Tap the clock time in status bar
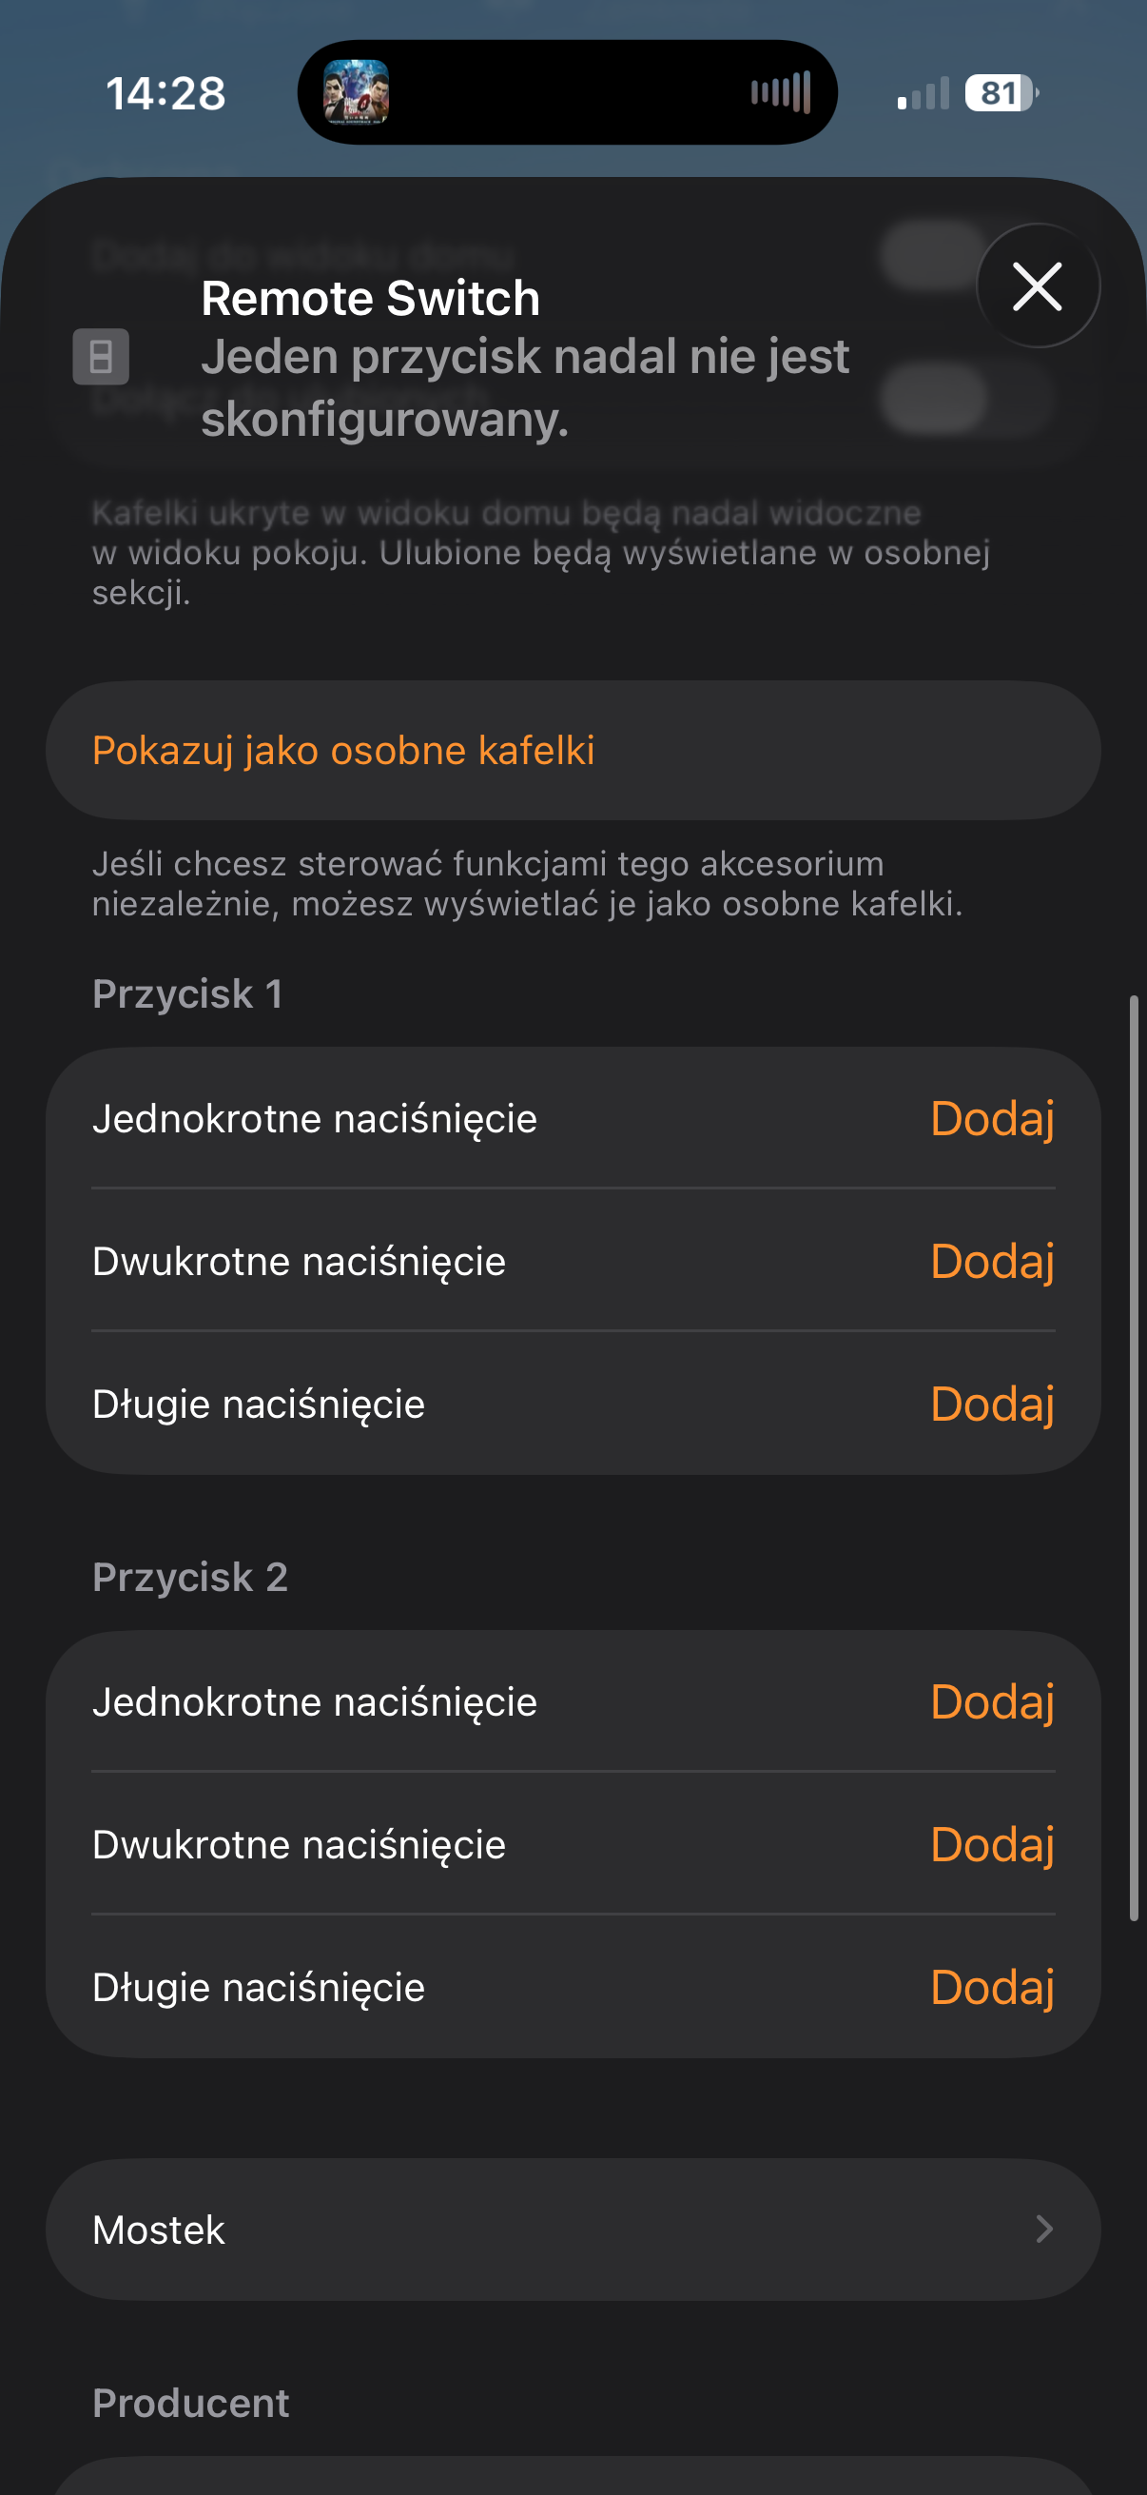Image resolution: width=1147 pixels, height=2495 pixels. coord(165,94)
